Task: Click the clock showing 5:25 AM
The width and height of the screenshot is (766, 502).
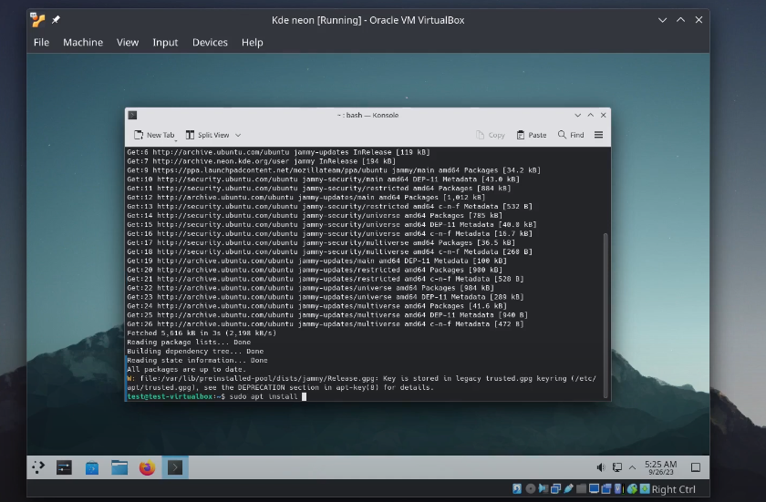Action: pos(660,467)
